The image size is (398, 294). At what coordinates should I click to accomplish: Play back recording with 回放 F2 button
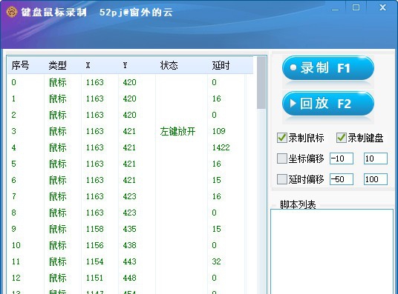click(328, 104)
